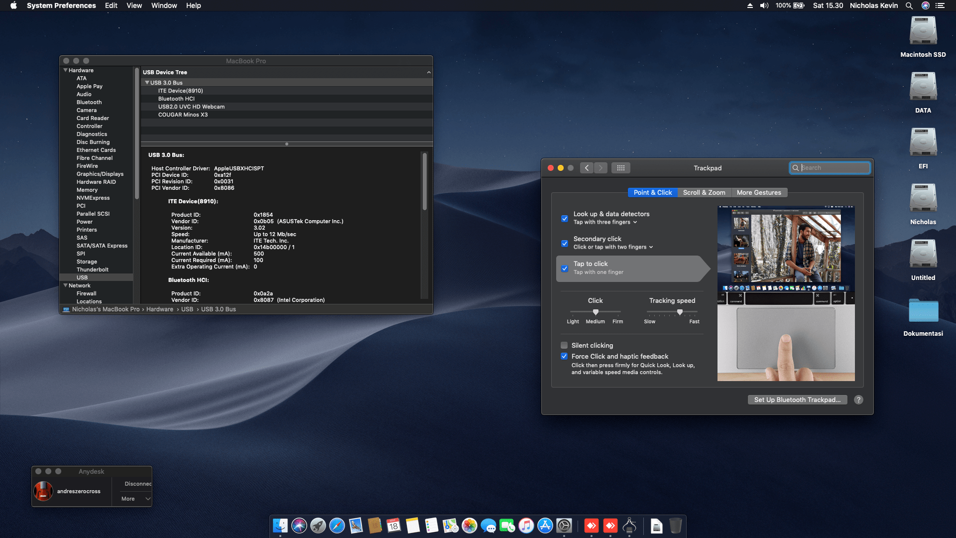Switch to the Scroll & Zoom tab
956x538 pixels.
[x=704, y=192]
